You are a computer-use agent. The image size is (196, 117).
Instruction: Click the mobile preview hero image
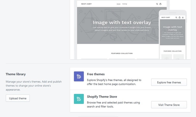[173, 32]
